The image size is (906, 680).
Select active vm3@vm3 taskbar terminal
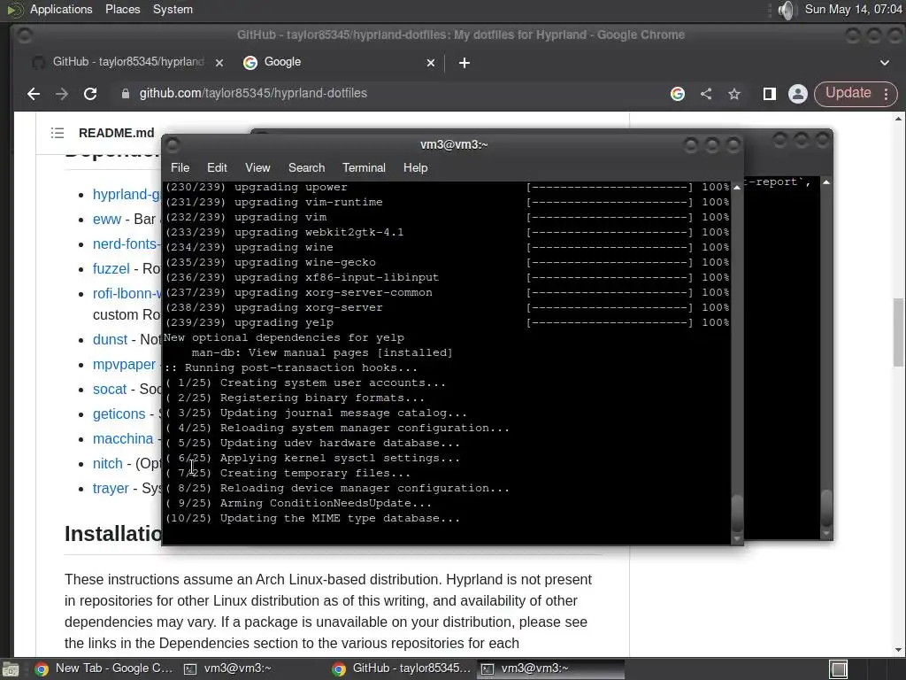coord(551,668)
